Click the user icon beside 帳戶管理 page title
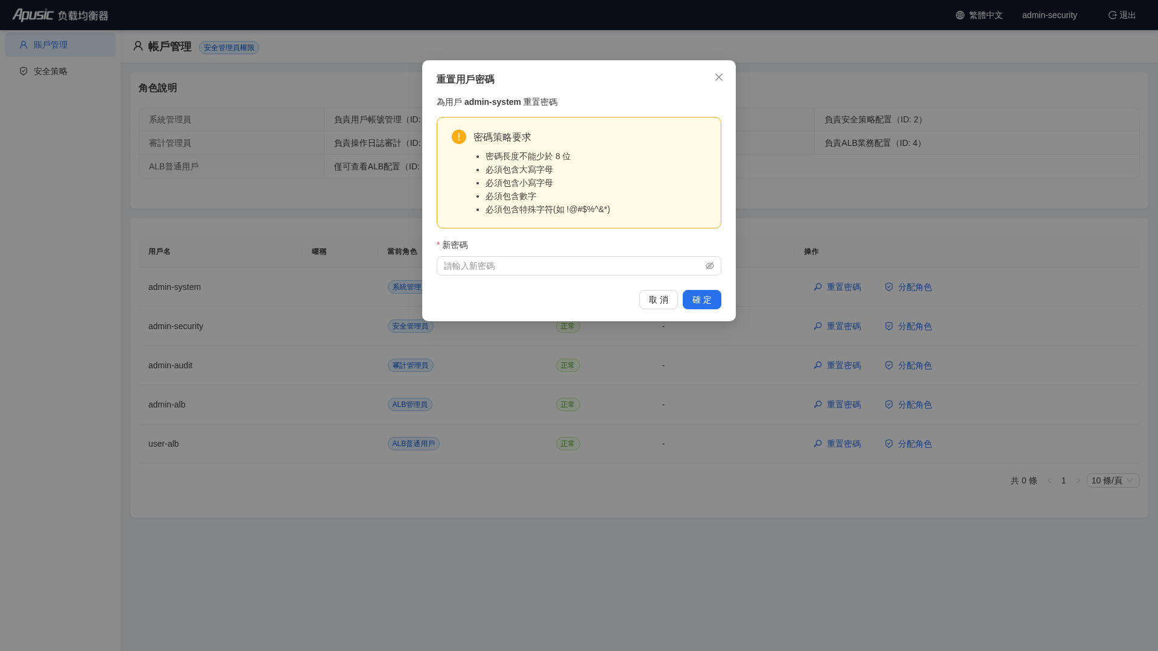 138,46
